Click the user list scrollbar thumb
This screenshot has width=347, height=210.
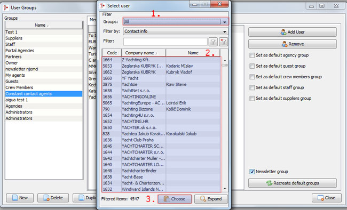(x=225, y=65)
